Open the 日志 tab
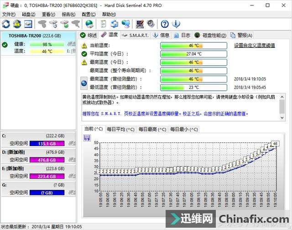 (x=182, y=35)
